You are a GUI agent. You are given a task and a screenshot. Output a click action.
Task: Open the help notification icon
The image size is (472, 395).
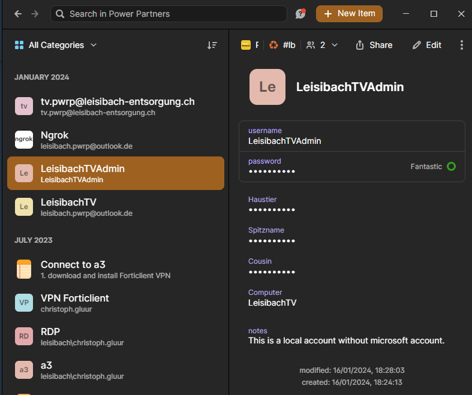point(300,14)
